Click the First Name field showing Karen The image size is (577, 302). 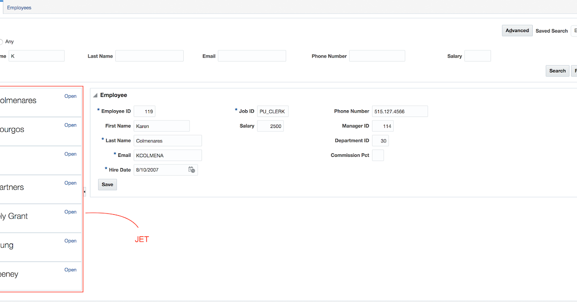point(162,126)
